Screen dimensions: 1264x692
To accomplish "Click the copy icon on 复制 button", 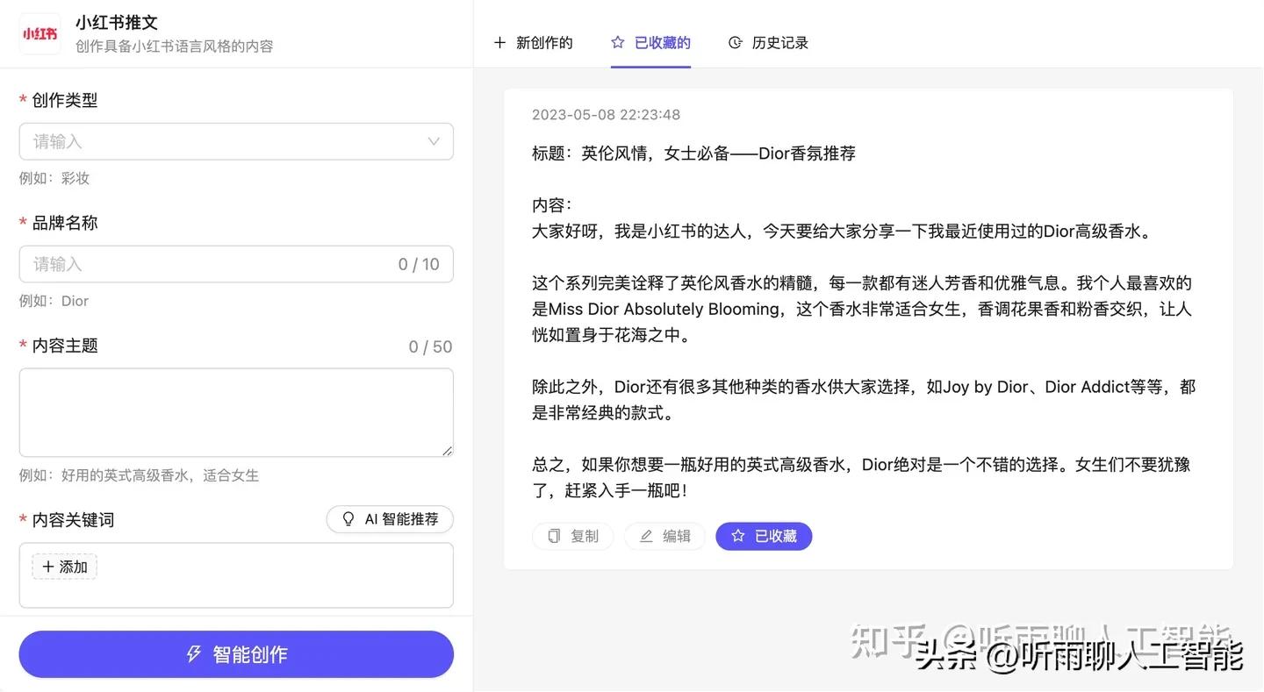I will (556, 536).
